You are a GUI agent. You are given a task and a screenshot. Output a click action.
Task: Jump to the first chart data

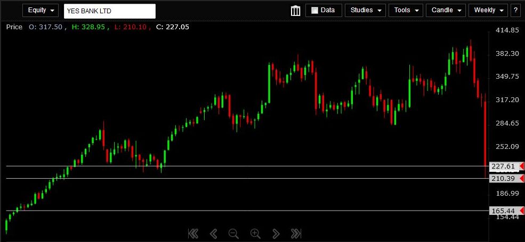click(x=193, y=233)
